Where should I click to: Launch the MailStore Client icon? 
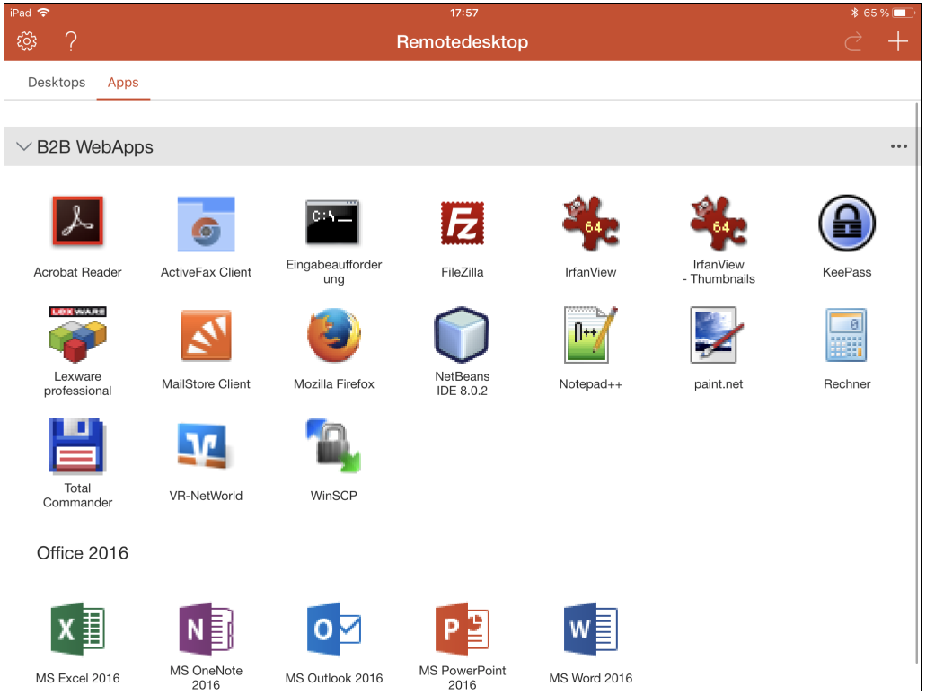tap(206, 335)
